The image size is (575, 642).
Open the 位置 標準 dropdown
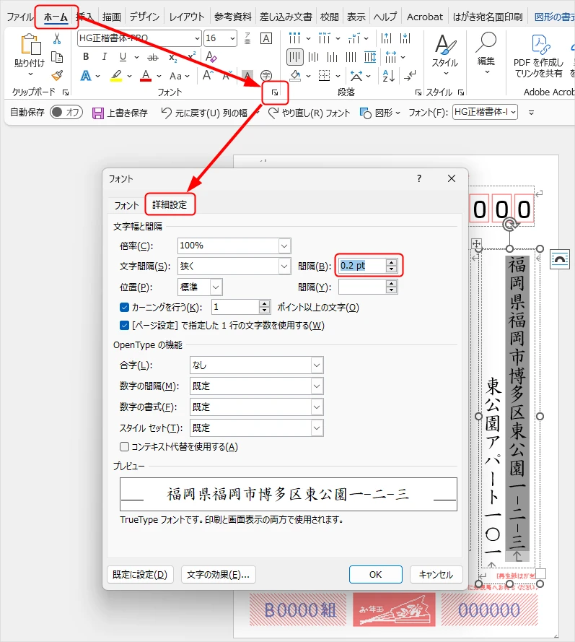pos(216,287)
